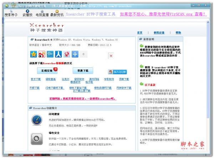Open the 华彩软件 download link
This screenshot has width=214, height=158.
[x=109, y=79]
